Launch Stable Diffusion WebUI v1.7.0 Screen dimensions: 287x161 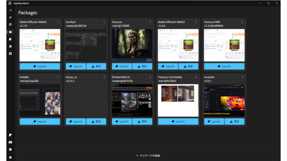pos(40,66)
